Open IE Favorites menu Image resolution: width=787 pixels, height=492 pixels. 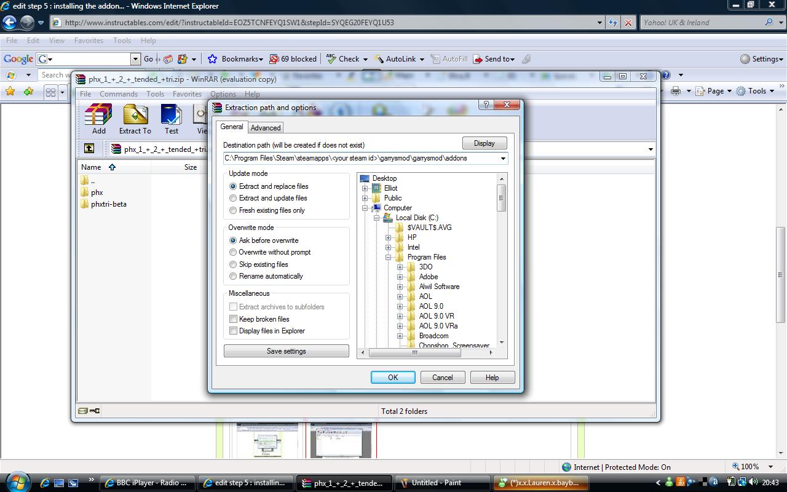[x=89, y=41]
